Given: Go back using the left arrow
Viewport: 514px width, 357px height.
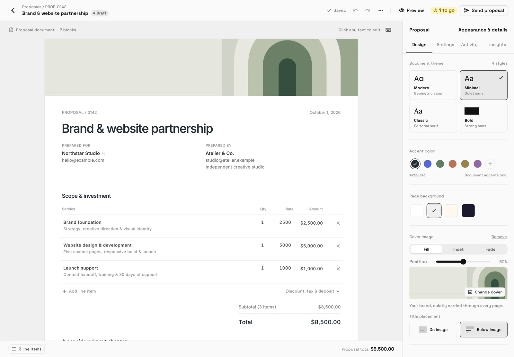Looking at the screenshot, I should click(x=13, y=10).
